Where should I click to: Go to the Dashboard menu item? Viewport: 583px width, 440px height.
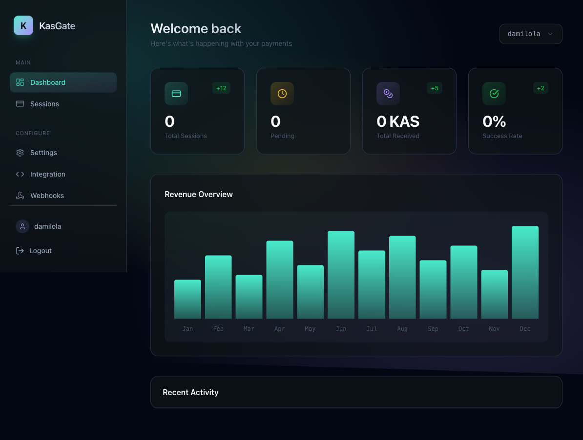pyautogui.click(x=63, y=82)
